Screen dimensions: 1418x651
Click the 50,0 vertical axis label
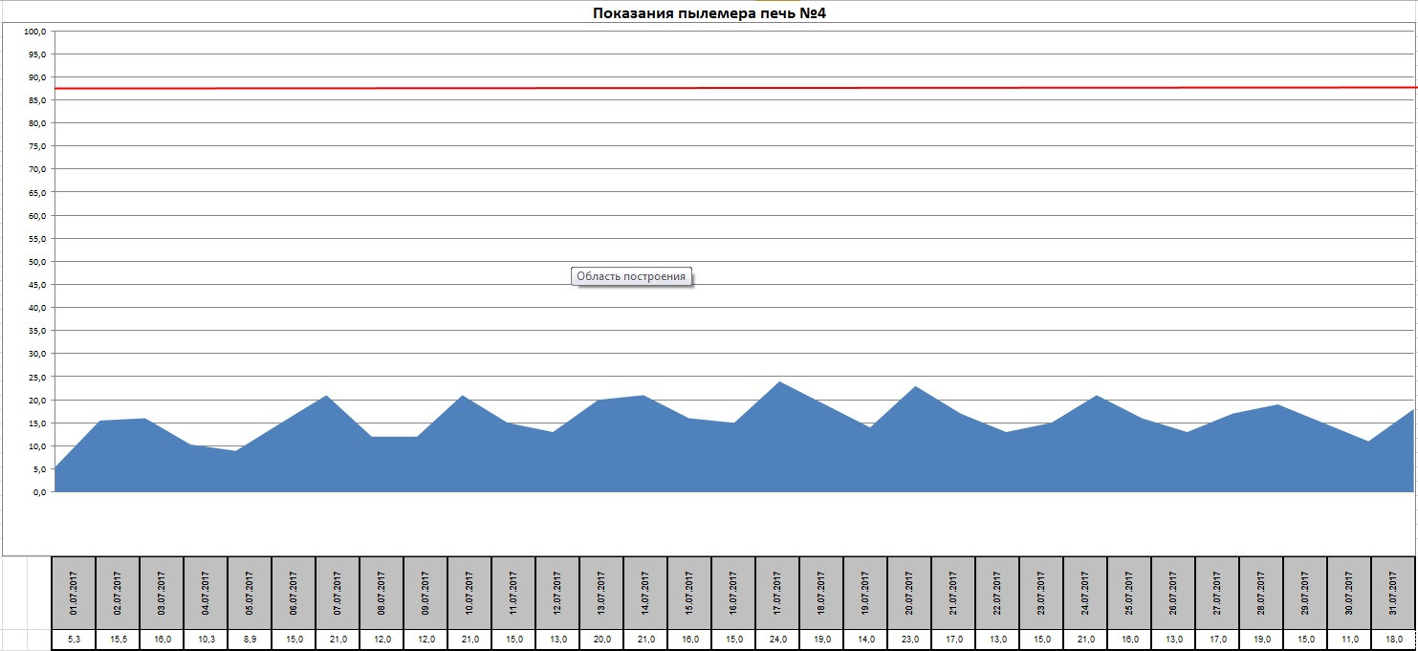click(35, 262)
